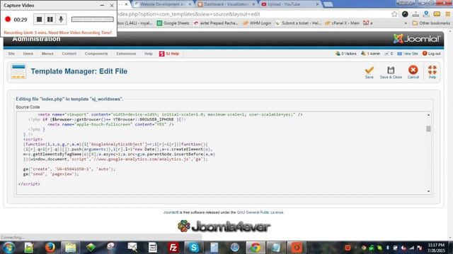Click the recording volume level bar
Image resolution: width=453 pixels, height=254 pixels.
(93, 19)
